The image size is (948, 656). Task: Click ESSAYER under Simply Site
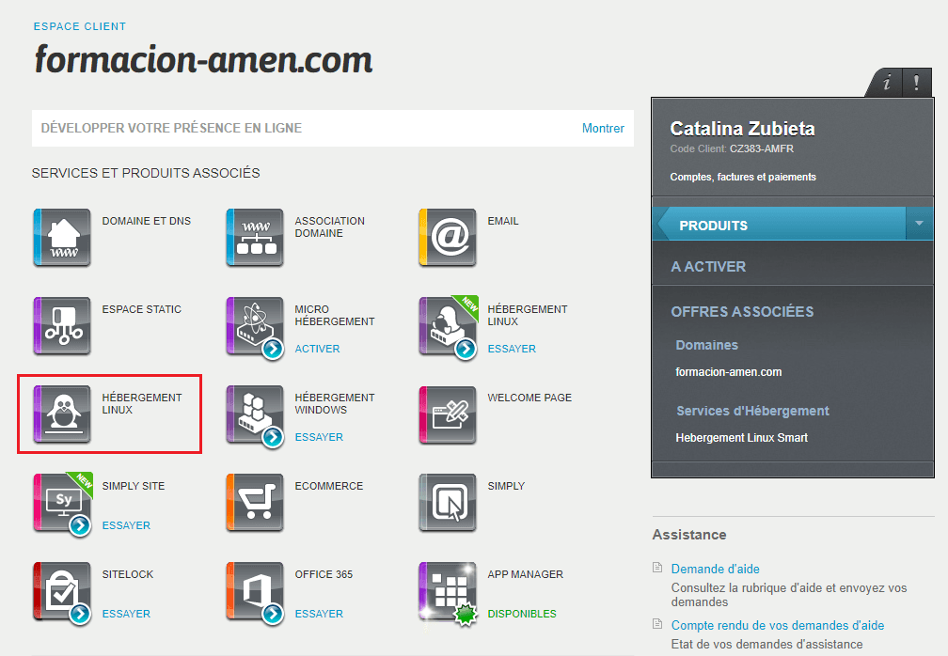pyautogui.click(x=126, y=525)
